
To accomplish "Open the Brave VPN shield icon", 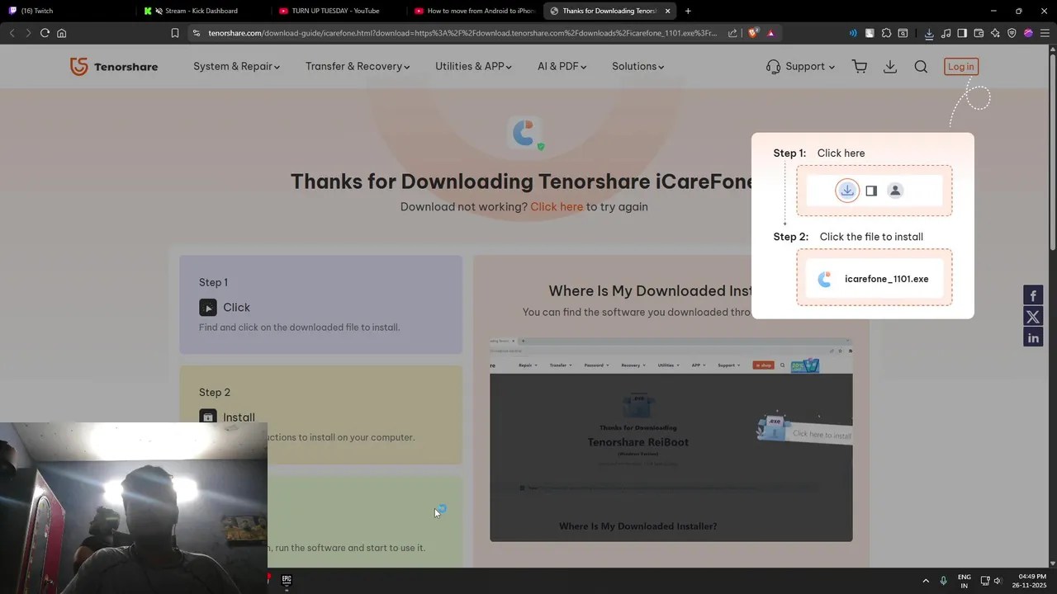I will 1012,33.
